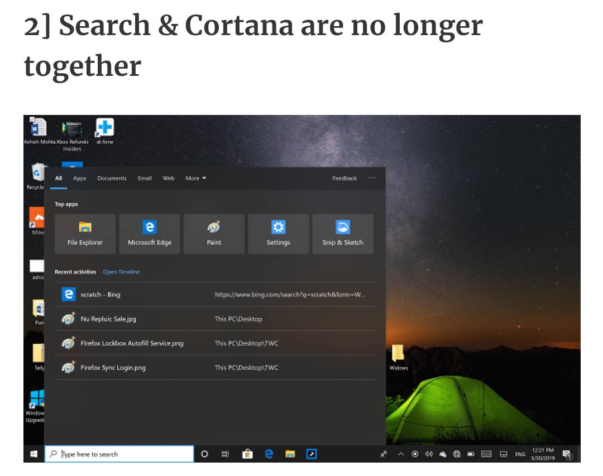
Task: Click the Windows Start button
Action: pyautogui.click(x=34, y=454)
